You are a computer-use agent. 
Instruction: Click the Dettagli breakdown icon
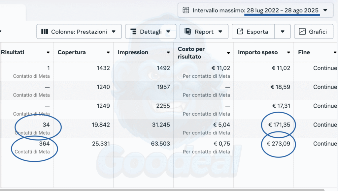click(134, 32)
